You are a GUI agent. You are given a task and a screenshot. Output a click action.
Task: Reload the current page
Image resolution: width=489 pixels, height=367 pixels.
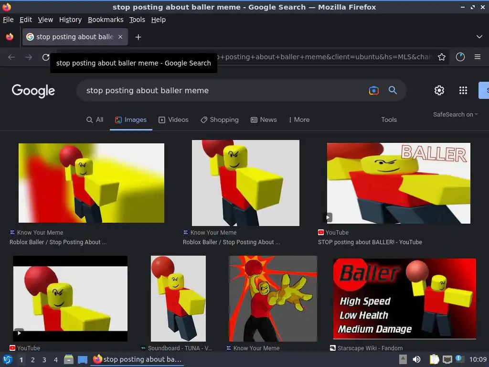pyautogui.click(x=45, y=57)
